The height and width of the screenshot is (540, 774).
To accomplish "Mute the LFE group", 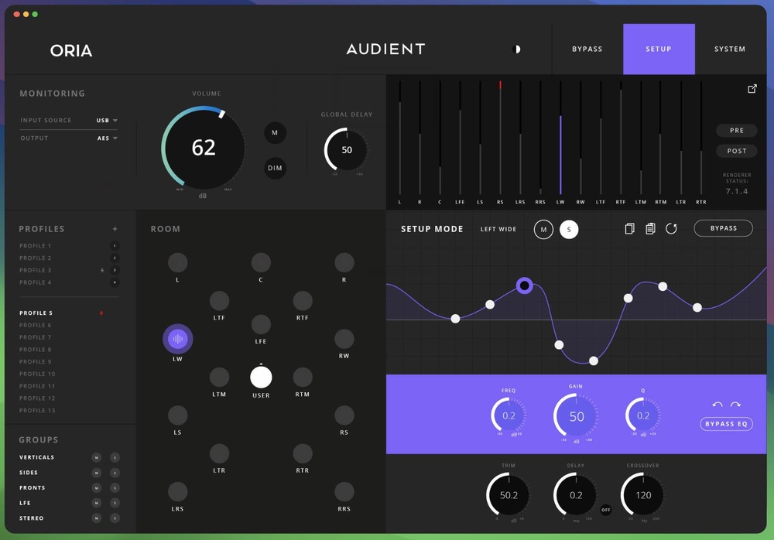I will (x=96, y=503).
